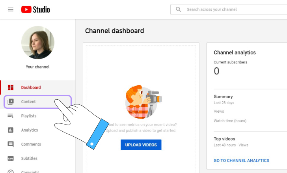The width and height of the screenshot is (287, 173).
Task: Click the 'Watch time (hours)' metric
Action: coord(230,121)
